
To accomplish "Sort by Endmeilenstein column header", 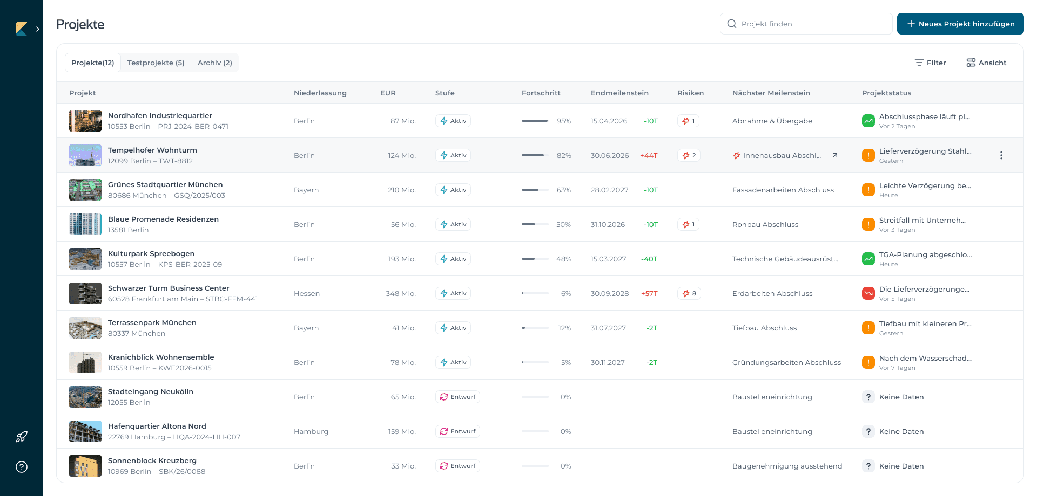I will 619,93.
